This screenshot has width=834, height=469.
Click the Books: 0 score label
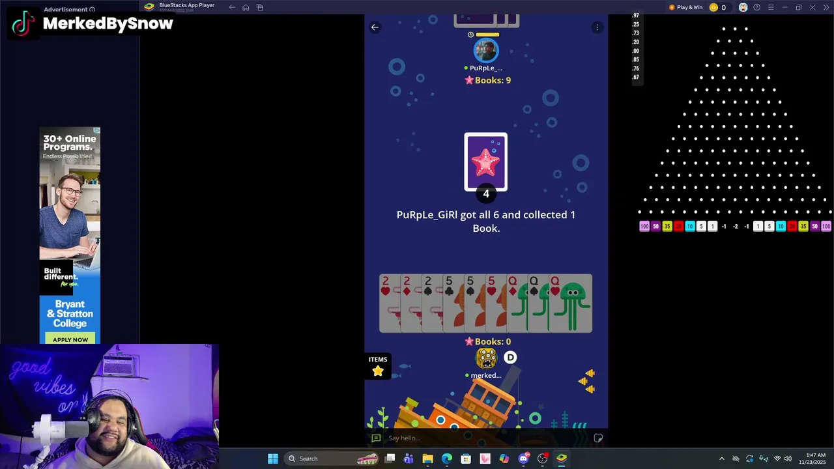point(487,341)
